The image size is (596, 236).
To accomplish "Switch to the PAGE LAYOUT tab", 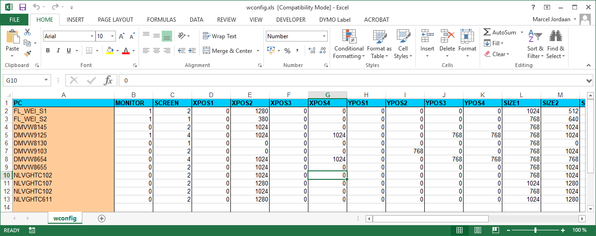I will coord(115,20).
